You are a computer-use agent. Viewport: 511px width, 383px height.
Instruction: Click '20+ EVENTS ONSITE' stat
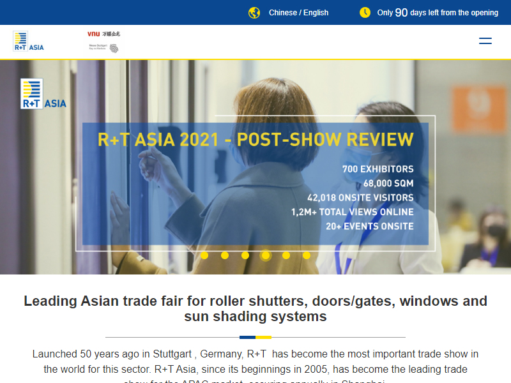[370, 227]
